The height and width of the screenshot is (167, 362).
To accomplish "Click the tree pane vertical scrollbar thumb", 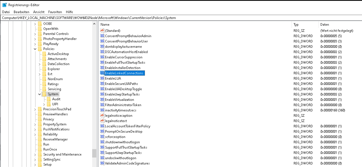I will [94, 153].
